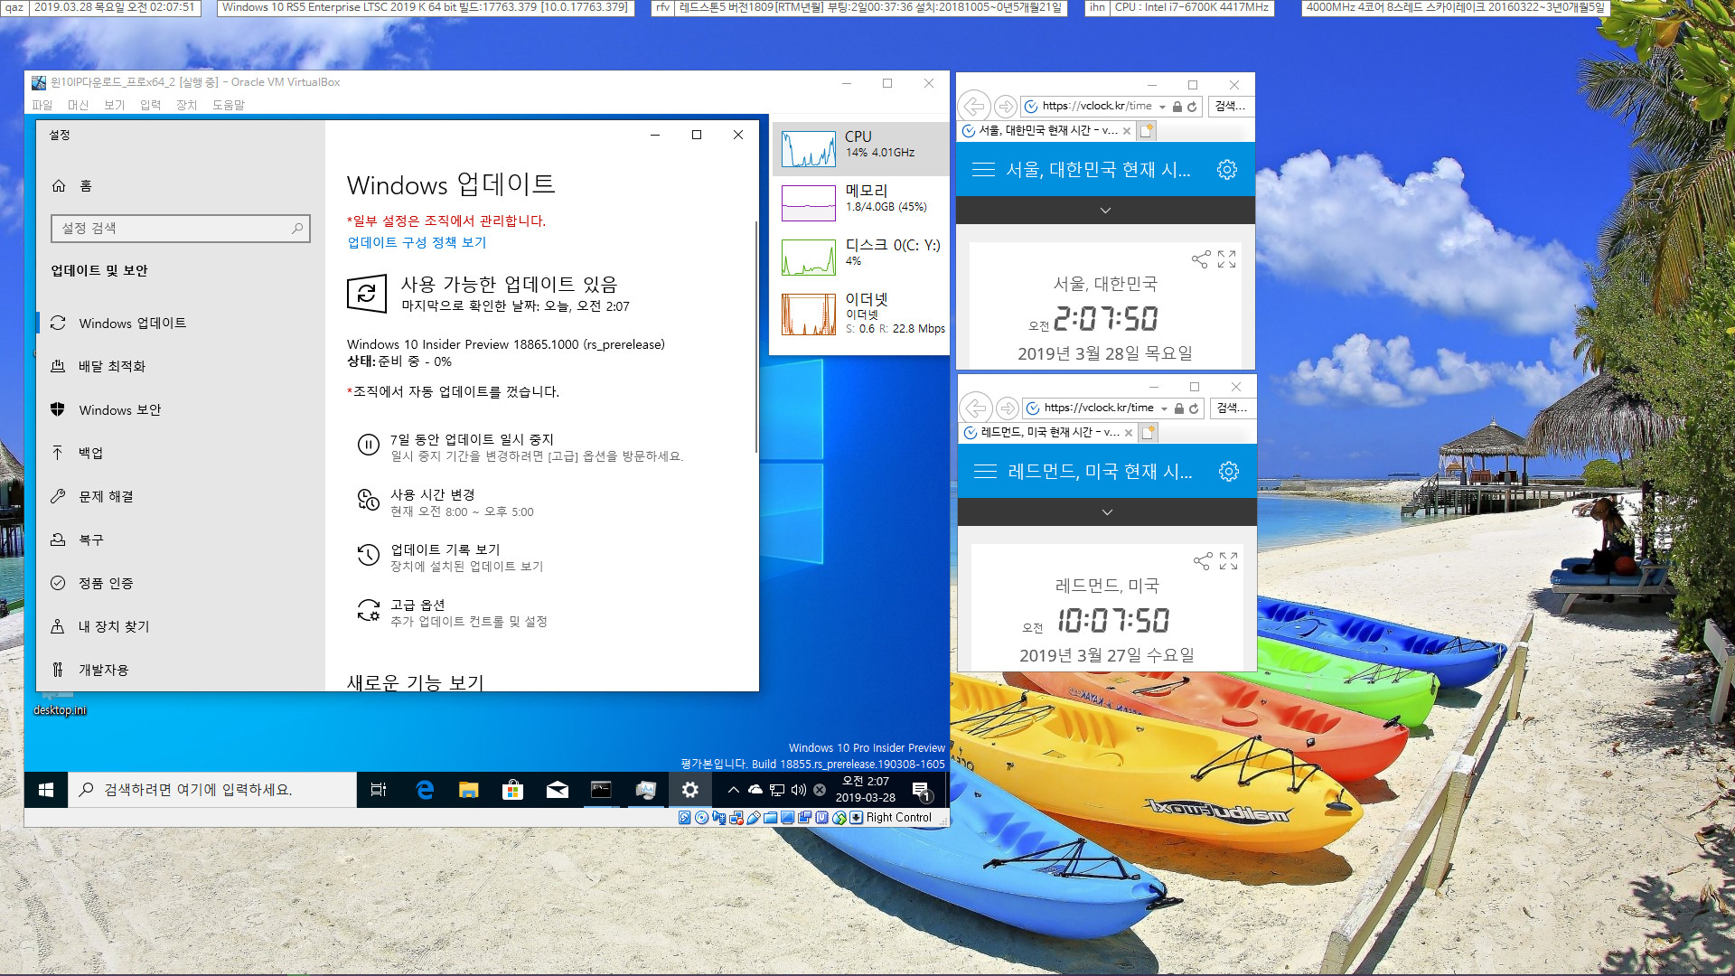Open Mail app from guest taskbar
Screen dimensions: 1735x976
558,790
